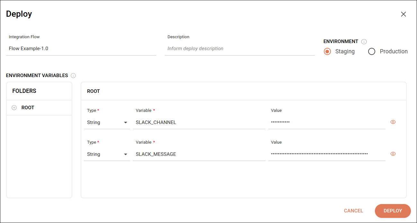Show the SLACK_MESSAGE value with the eye icon

pyautogui.click(x=393, y=154)
